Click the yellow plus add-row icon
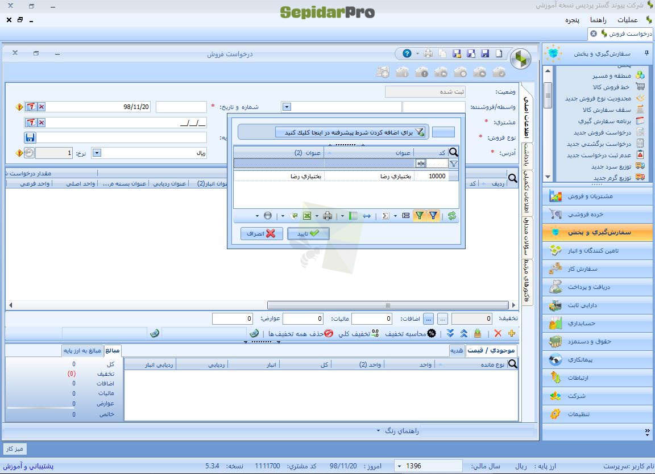Image resolution: width=655 pixels, height=474 pixels. [511, 334]
